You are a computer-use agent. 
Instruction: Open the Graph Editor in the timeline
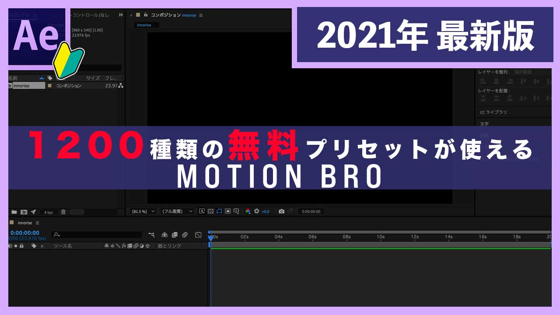(198, 235)
